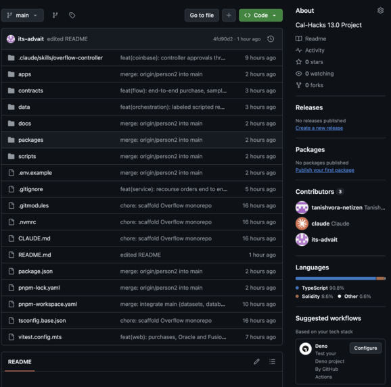Open the About settings gear icon
This screenshot has height=387, width=391.
coord(380,10)
